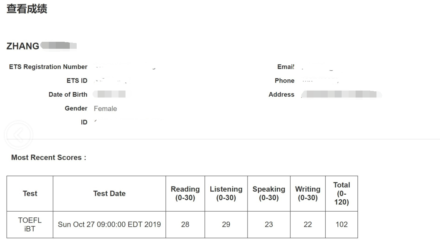Click the listening score 29 cell

tap(226, 224)
